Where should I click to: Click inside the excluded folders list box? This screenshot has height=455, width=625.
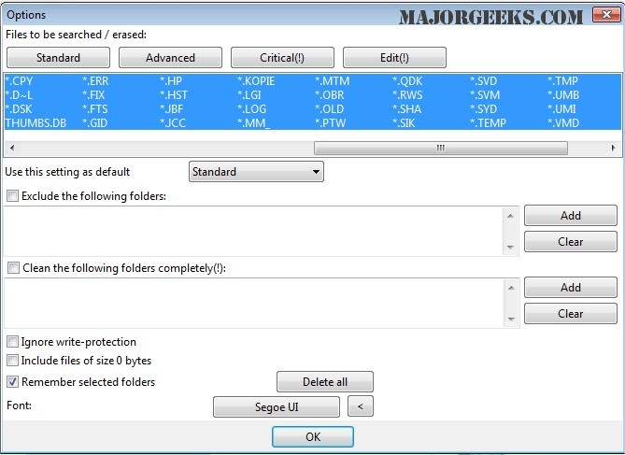[x=253, y=232]
